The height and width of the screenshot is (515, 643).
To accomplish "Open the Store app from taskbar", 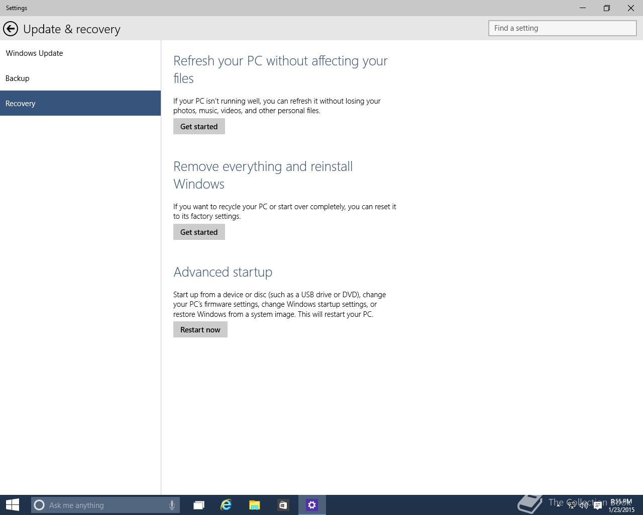I will pyautogui.click(x=283, y=505).
